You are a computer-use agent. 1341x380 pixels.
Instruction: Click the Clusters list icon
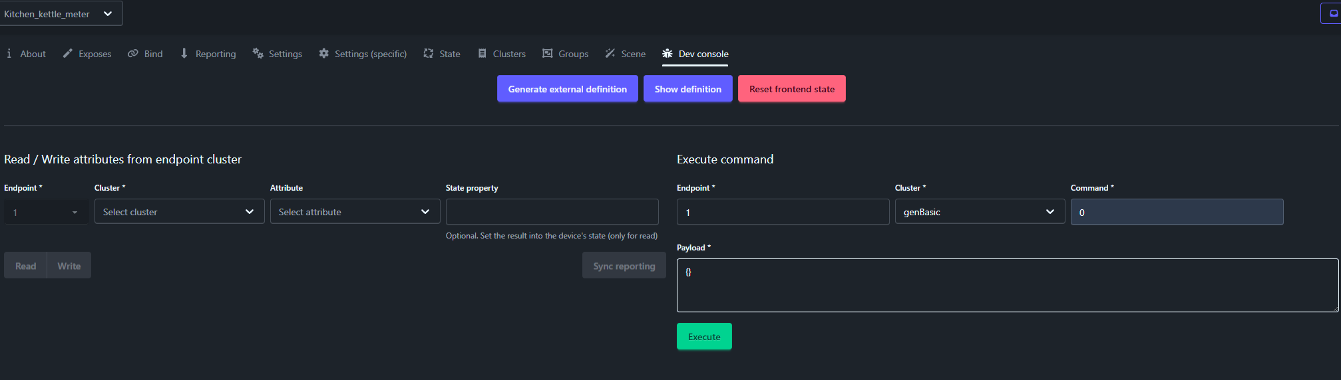click(482, 54)
